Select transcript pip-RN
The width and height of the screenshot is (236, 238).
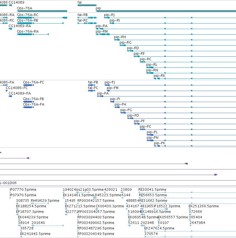pos(152,70)
